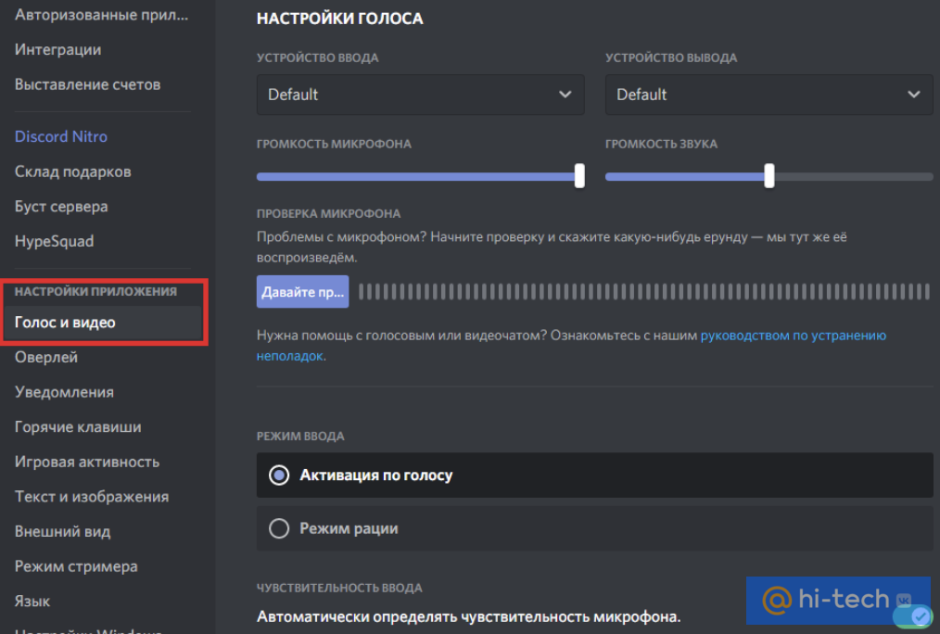Open 'Текст и изображения' settings
The height and width of the screenshot is (634, 940).
tap(92, 496)
